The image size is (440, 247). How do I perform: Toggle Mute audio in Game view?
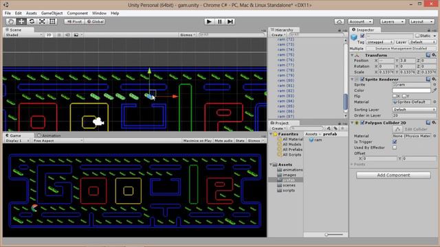click(x=223, y=141)
